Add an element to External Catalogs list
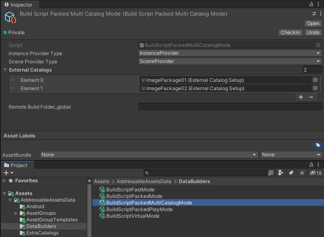Viewport: 324px width, 237px height. pyautogui.click(x=301, y=97)
